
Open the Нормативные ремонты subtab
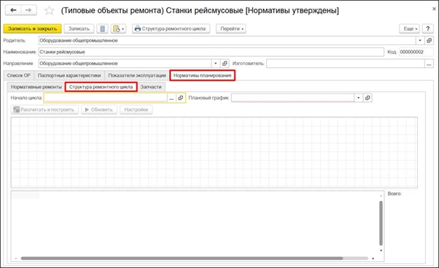(36, 87)
